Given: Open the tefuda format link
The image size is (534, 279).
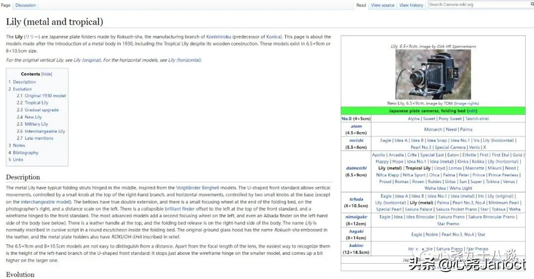Looking at the screenshot, I should tap(356, 199).
